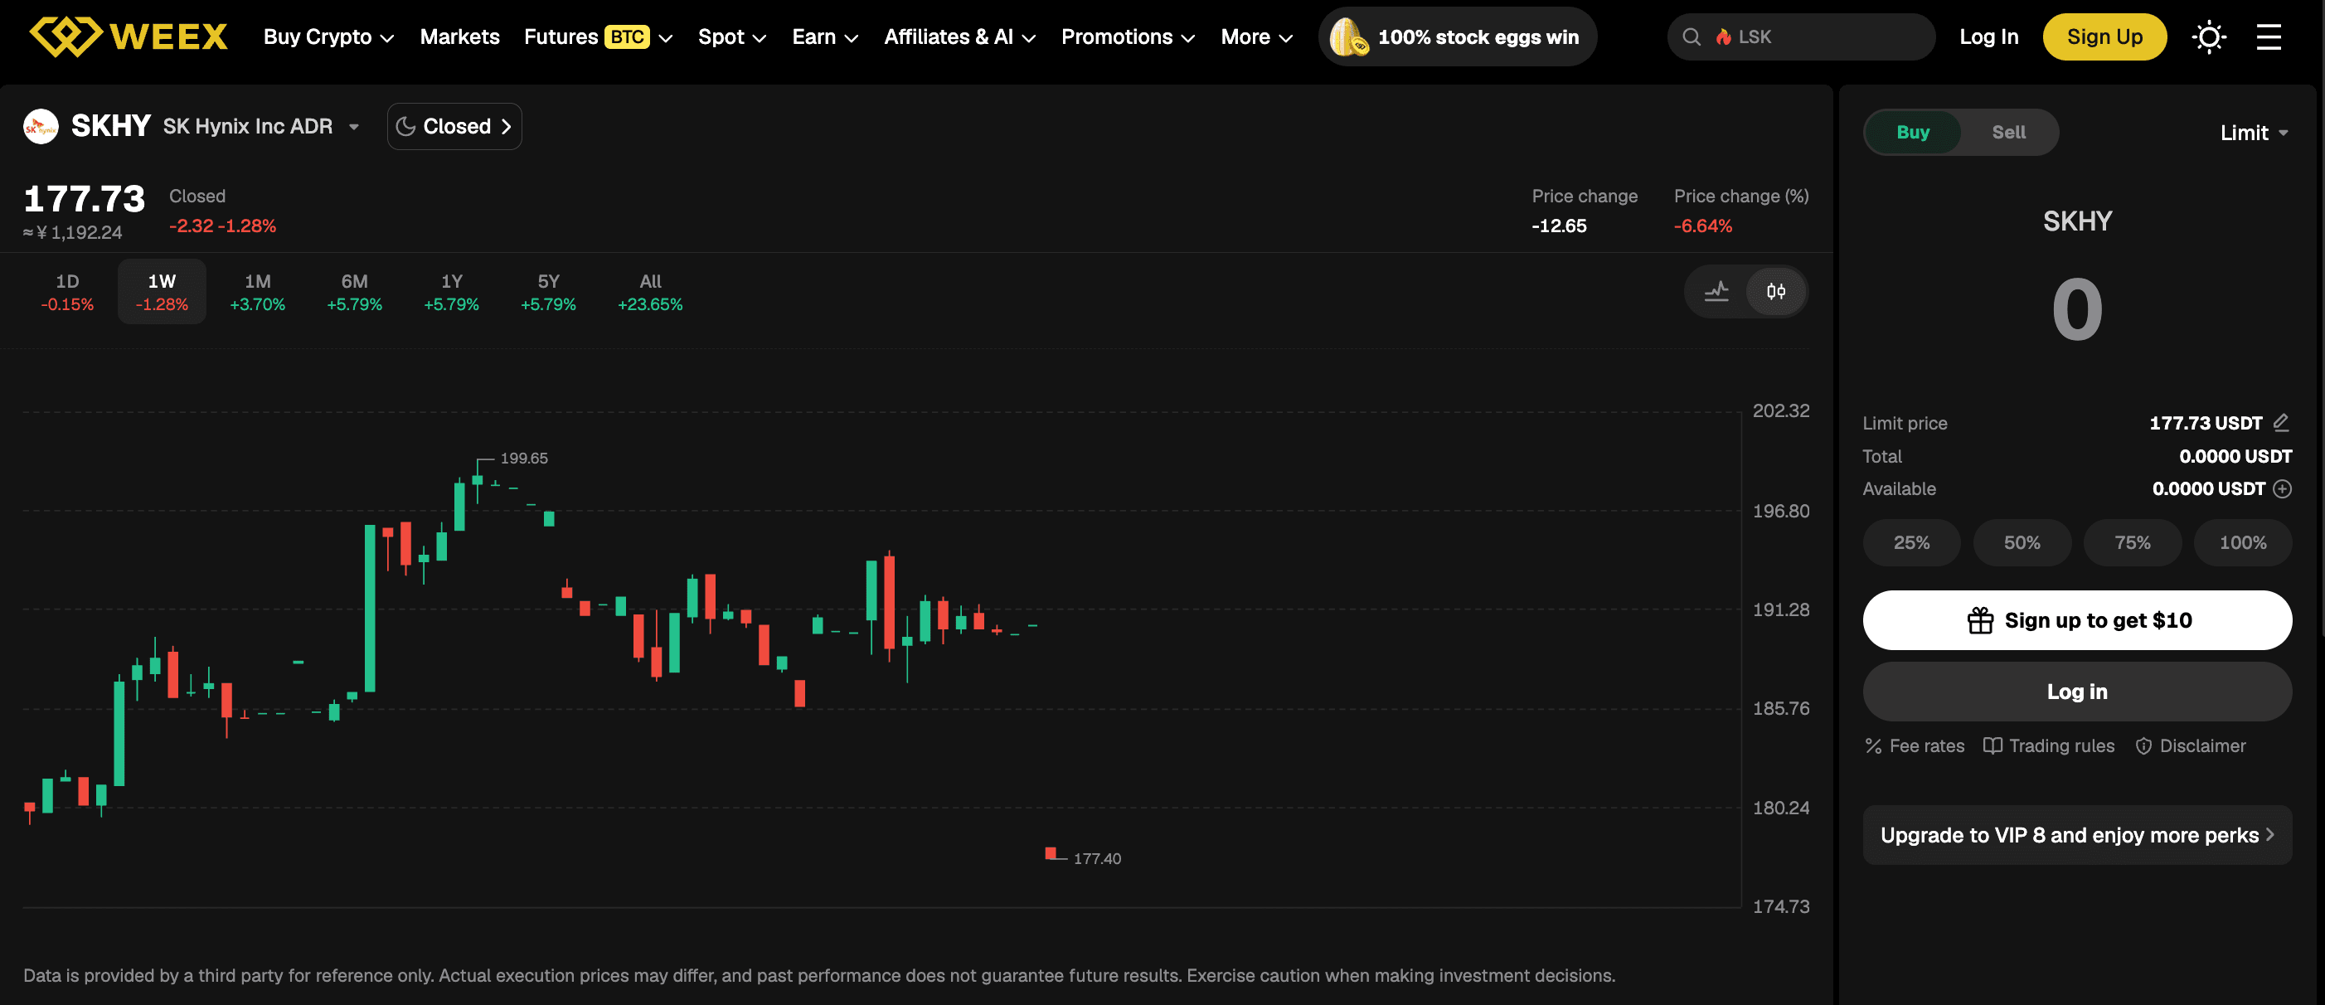Click the Trading rules book icon
Viewport: 2325px width, 1005px height.
(x=1992, y=745)
